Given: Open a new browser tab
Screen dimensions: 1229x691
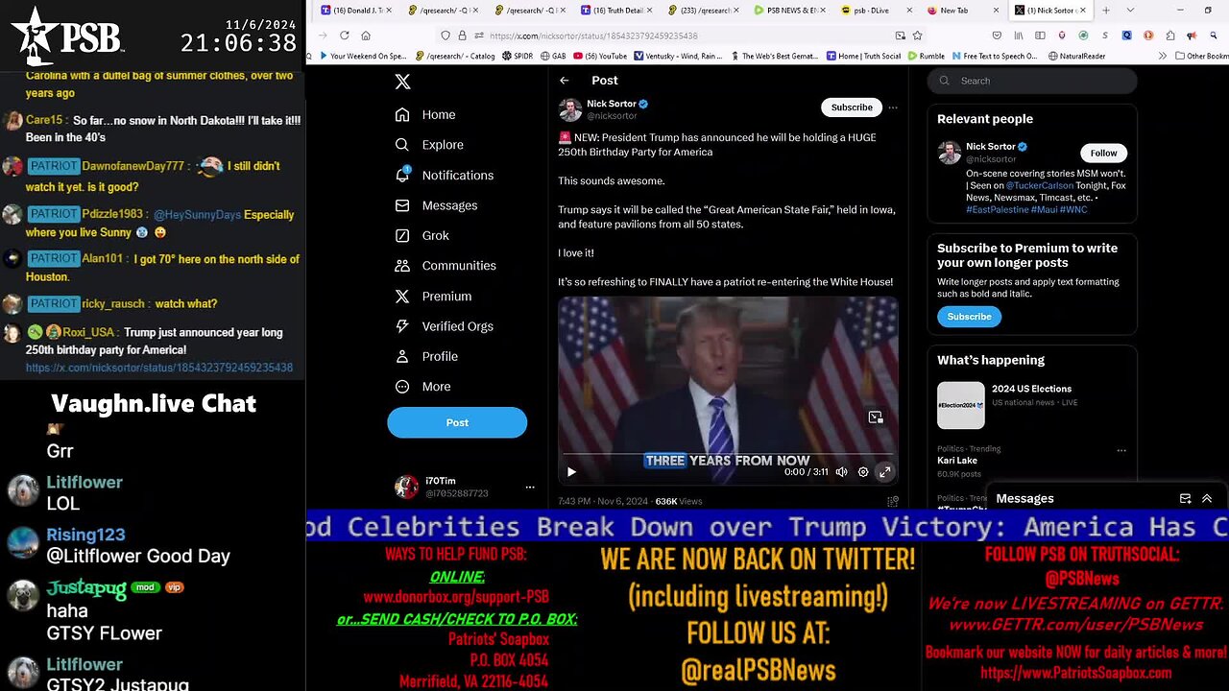Looking at the screenshot, I should 1106,11.
